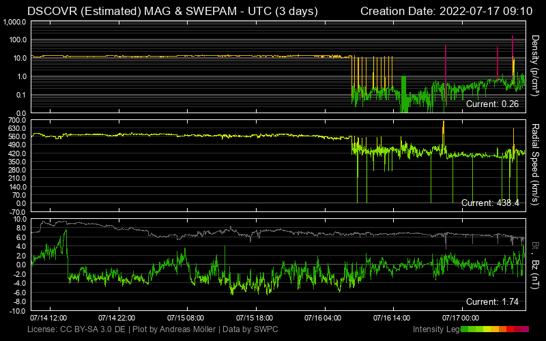Click the 1.0 density axis tick

[x=20, y=76]
